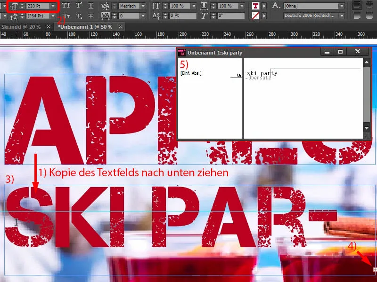Click the skew angle field 0°
Screen dimensions: 377x282
click(231, 16)
